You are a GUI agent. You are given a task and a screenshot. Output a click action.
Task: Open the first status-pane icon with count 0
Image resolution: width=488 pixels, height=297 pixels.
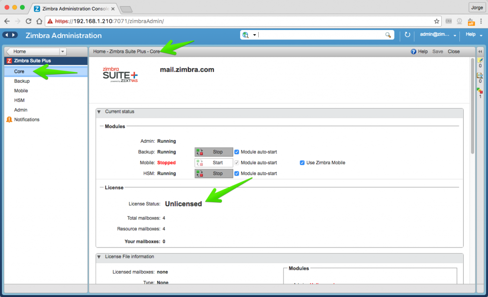[480, 60]
